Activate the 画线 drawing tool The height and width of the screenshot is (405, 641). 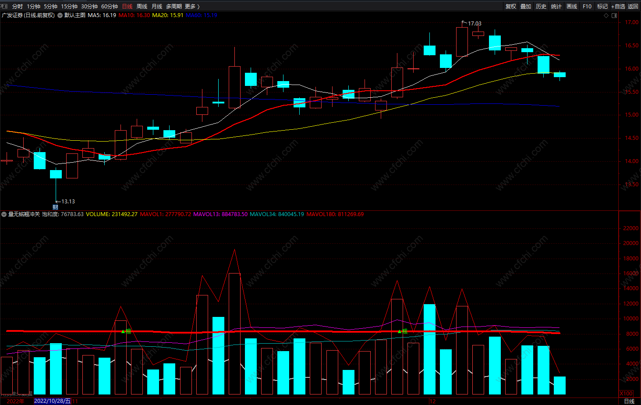click(572, 7)
